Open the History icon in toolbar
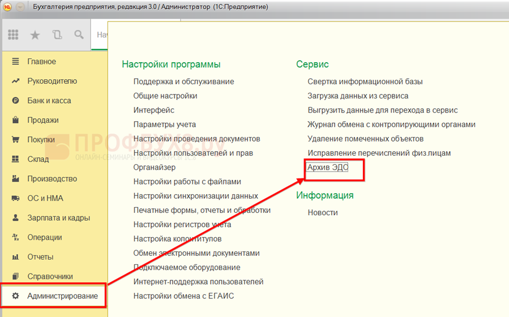The width and height of the screenshot is (509, 317). (x=57, y=35)
